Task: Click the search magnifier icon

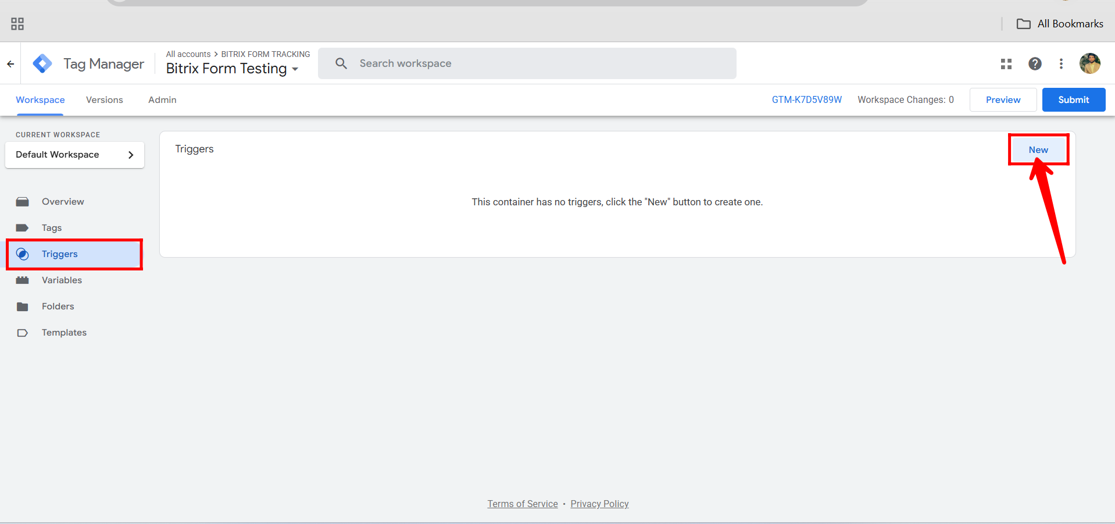Action: pos(341,63)
